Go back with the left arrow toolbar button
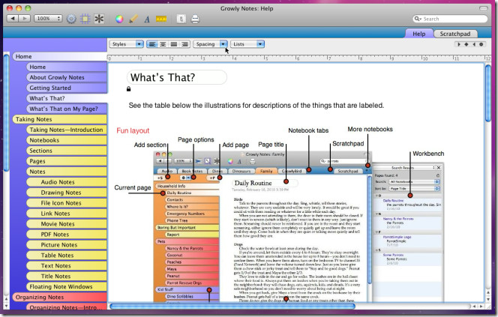The height and width of the screenshot is (317, 498). pyautogui.click(x=13, y=19)
